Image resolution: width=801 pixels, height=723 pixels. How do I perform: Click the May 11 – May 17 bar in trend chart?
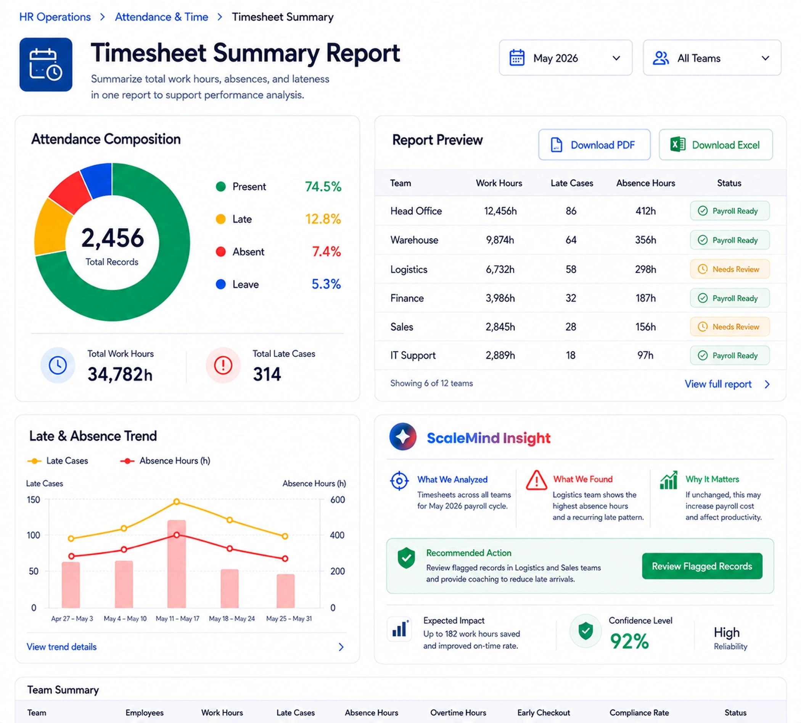[x=176, y=564]
